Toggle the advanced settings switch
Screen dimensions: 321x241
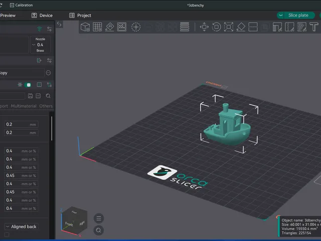(x=28, y=85)
